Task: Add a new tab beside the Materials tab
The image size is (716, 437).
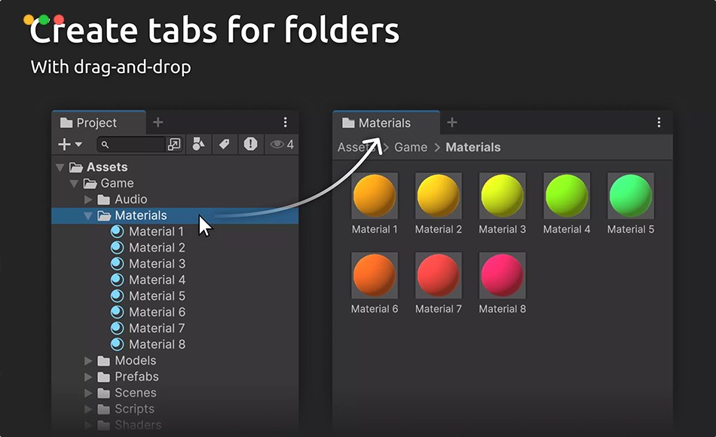Action: point(451,121)
